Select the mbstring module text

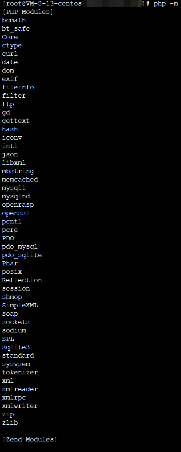click(18, 171)
